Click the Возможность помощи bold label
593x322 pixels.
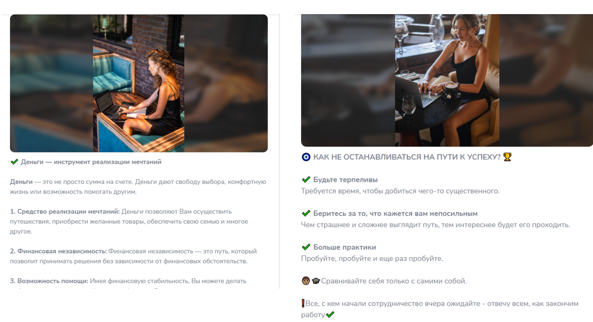[x=49, y=281]
